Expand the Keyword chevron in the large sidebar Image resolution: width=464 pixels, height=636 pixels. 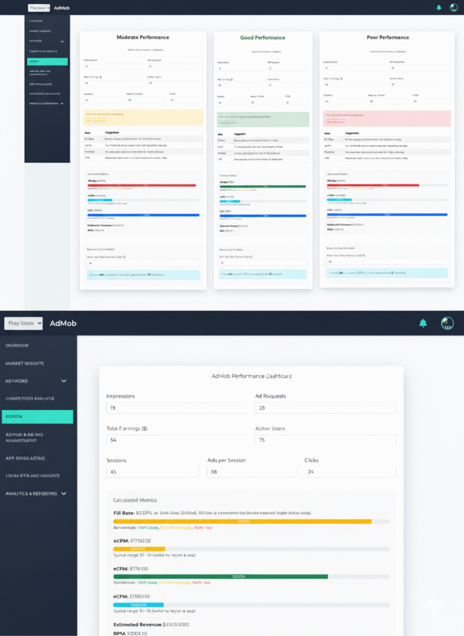[63, 381]
